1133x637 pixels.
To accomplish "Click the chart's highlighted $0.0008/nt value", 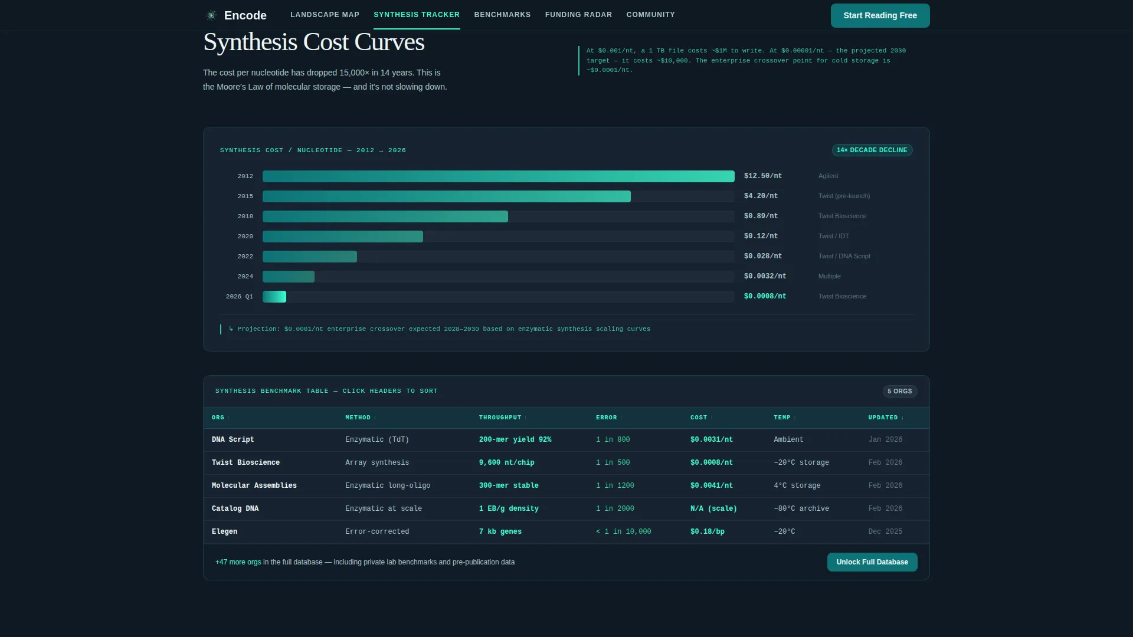I will [x=765, y=297].
